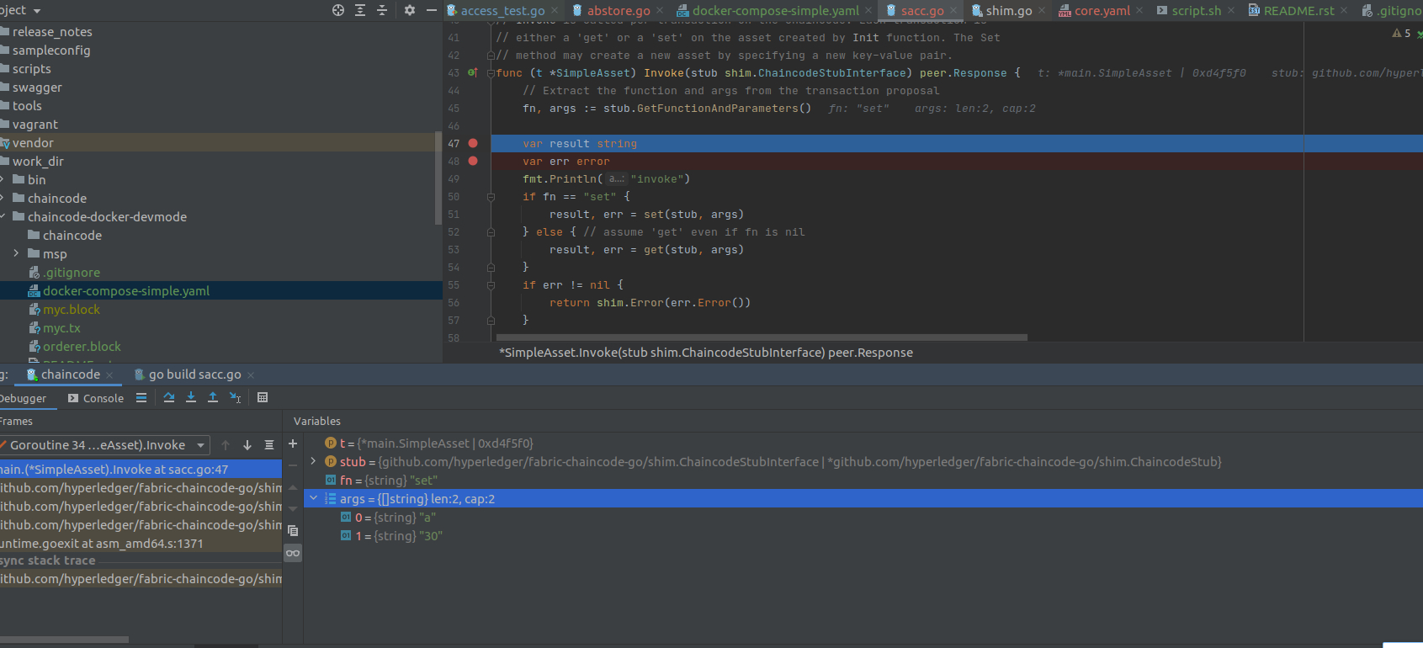Expand the stub variable node
Screen dimensions: 1423x648
pos(313,461)
